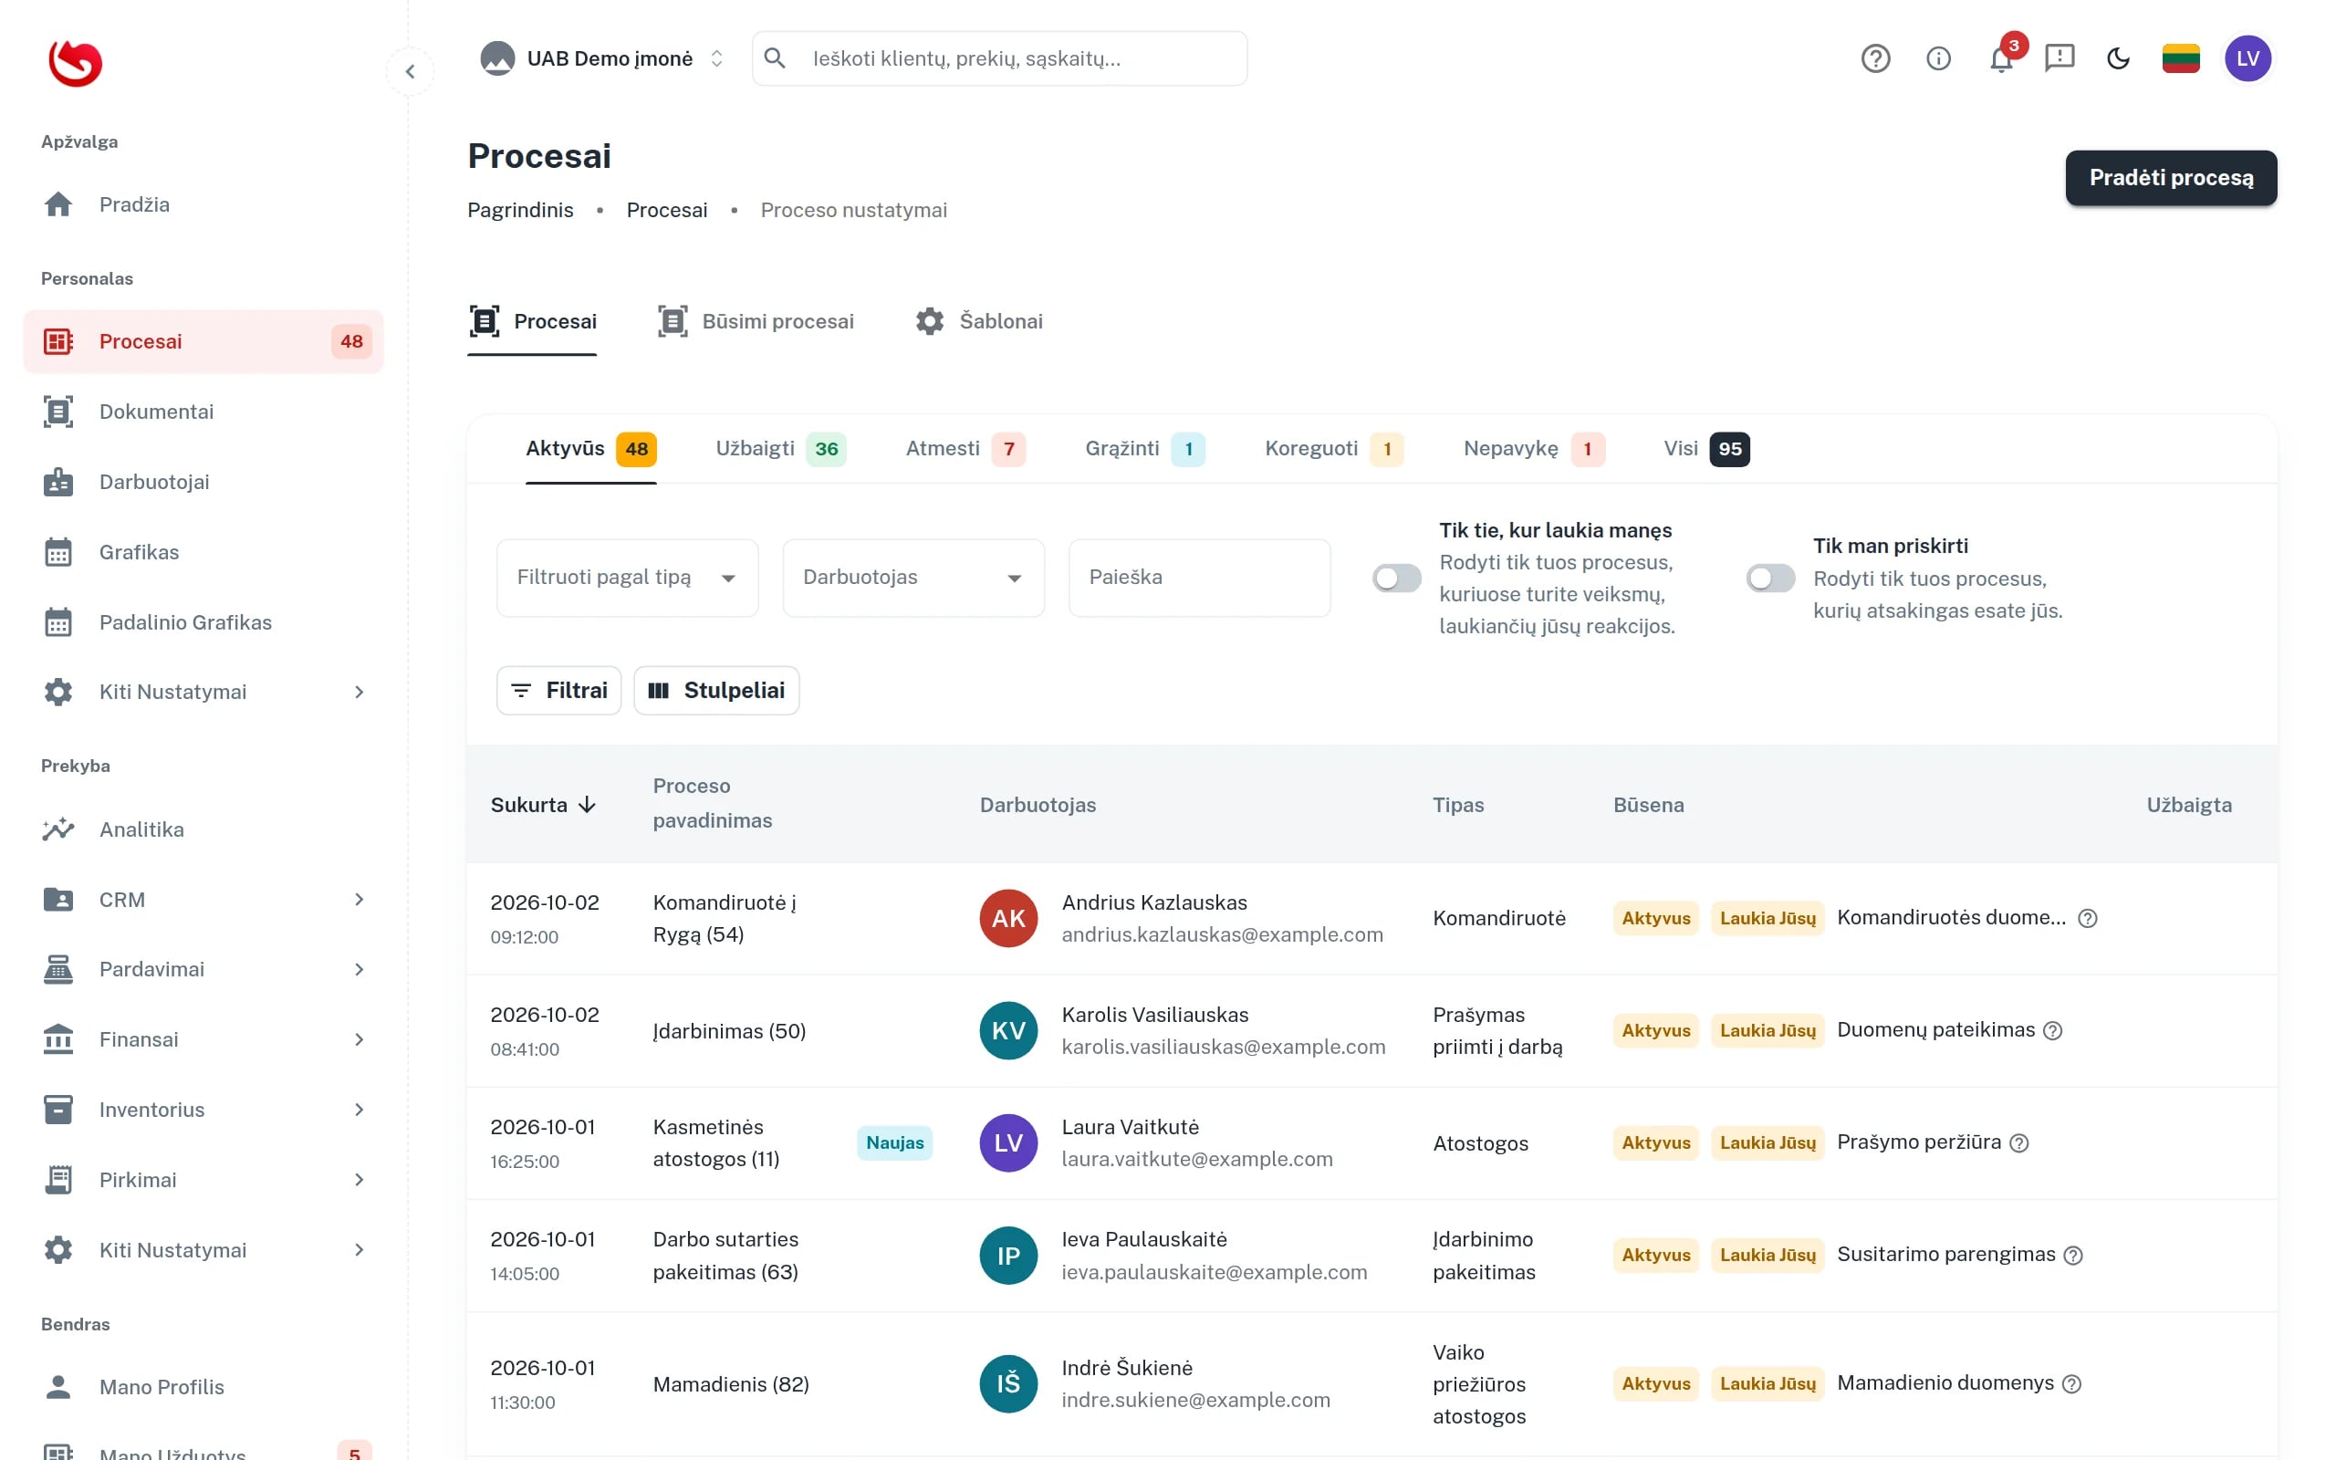Click the red company logo
This screenshot has height=1460, width=2336.
(x=76, y=64)
